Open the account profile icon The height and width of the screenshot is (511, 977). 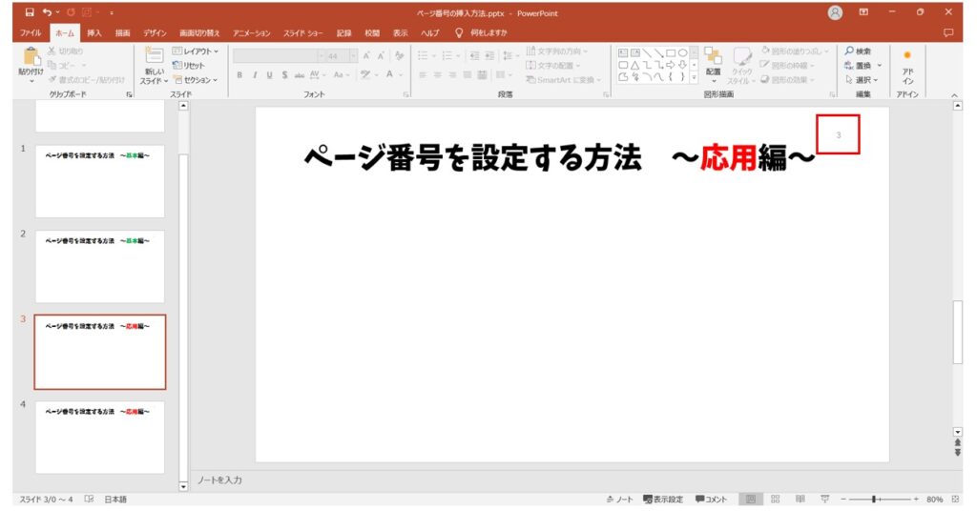click(x=835, y=13)
